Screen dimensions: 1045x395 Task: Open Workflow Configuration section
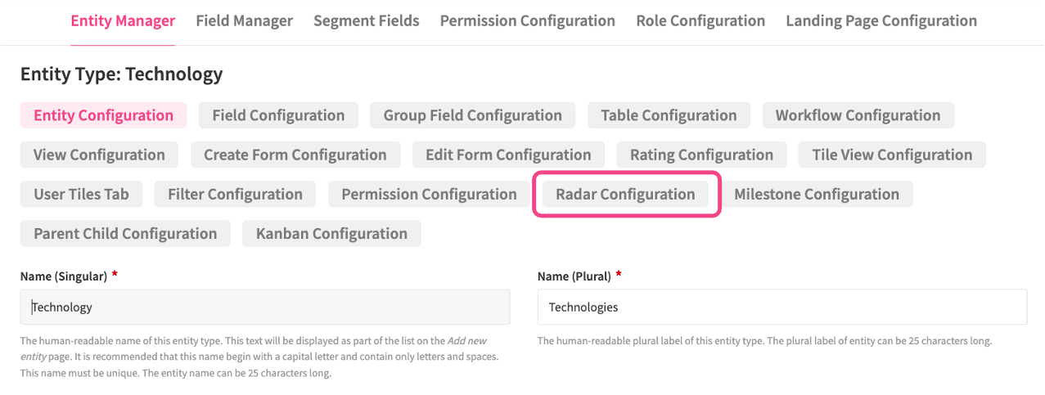[858, 115]
